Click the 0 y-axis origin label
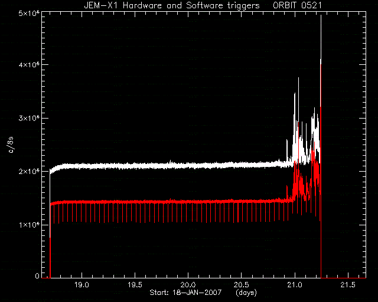Image resolution: width=378 pixels, height=302 pixels. (x=37, y=275)
